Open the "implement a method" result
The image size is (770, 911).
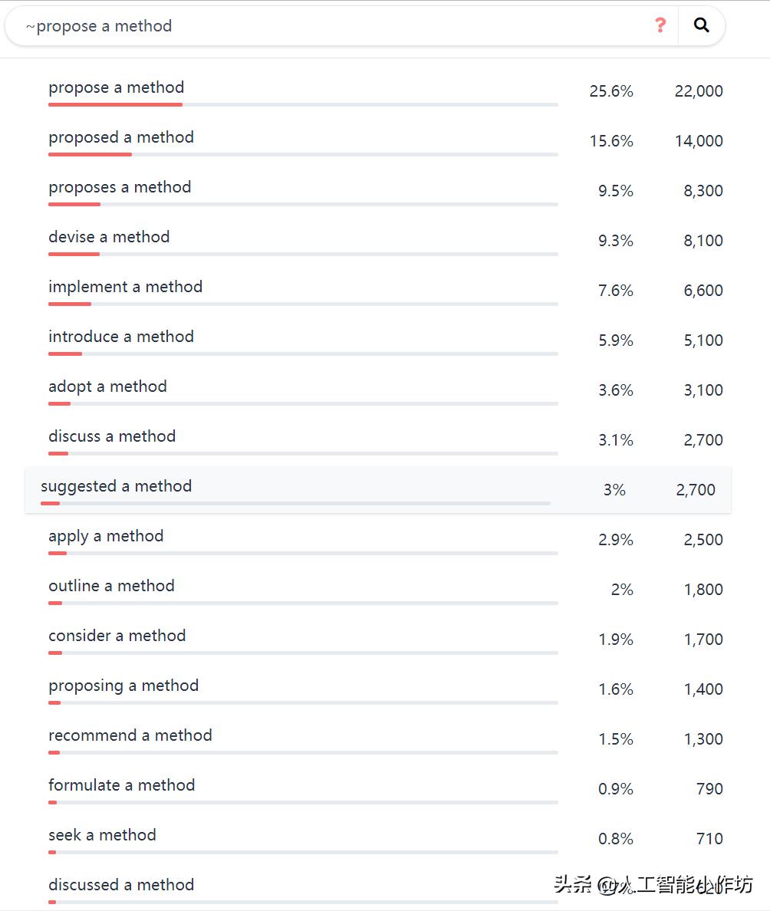coord(126,288)
